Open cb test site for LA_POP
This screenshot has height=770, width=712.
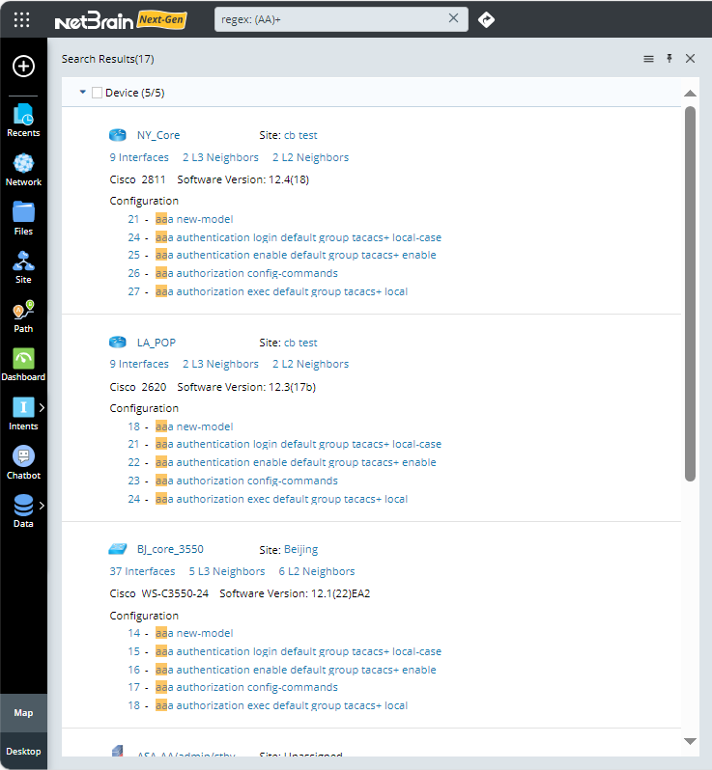point(300,343)
